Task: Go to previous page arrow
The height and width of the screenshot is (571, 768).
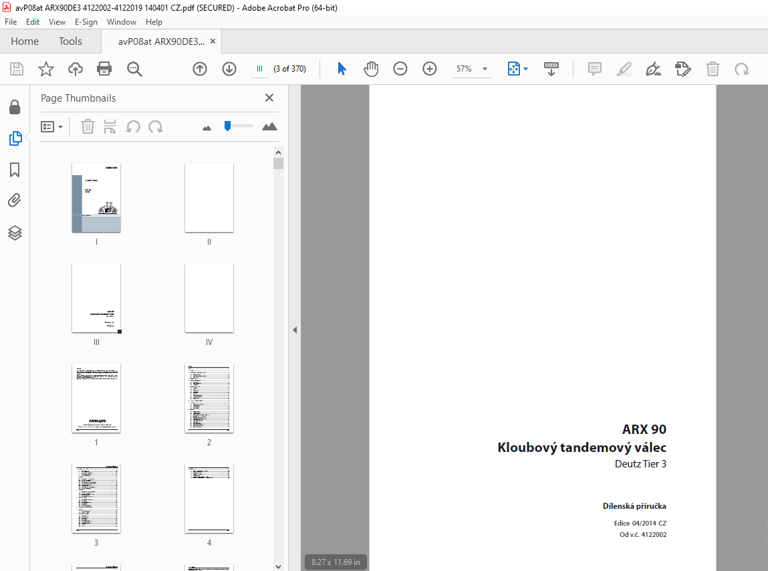Action: (x=200, y=69)
